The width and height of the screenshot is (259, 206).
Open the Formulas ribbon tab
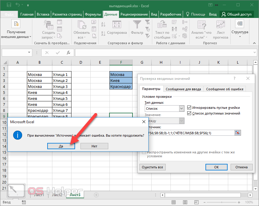(93, 14)
